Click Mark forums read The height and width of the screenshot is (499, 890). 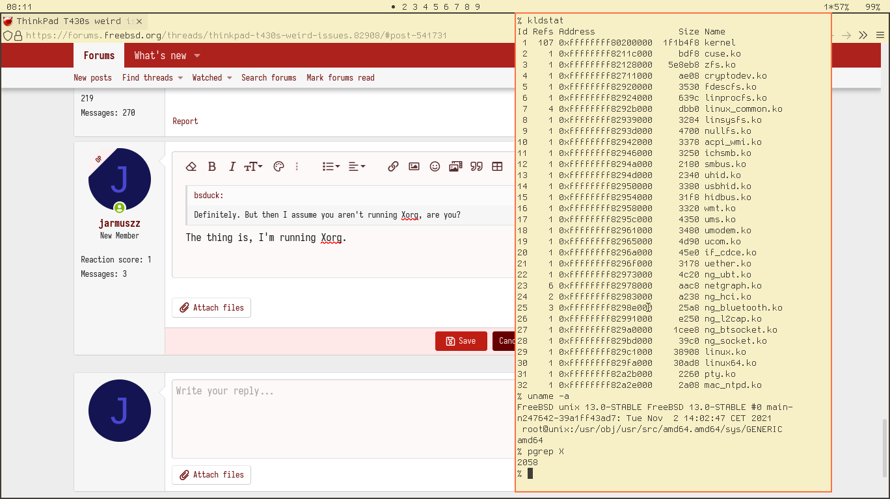(x=340, y=78)
